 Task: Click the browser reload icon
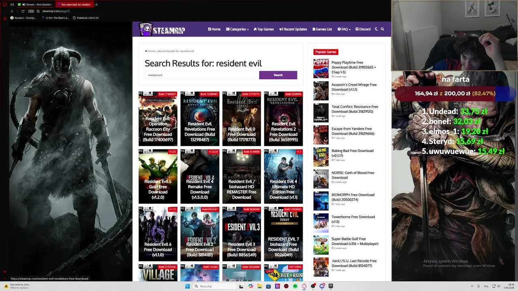(23, 11)
